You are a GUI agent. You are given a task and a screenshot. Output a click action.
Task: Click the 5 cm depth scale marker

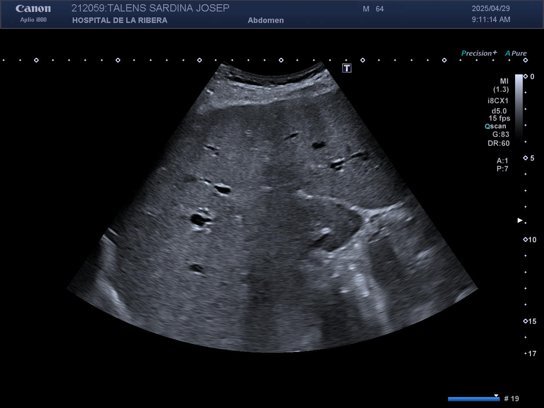pos(530,158)
